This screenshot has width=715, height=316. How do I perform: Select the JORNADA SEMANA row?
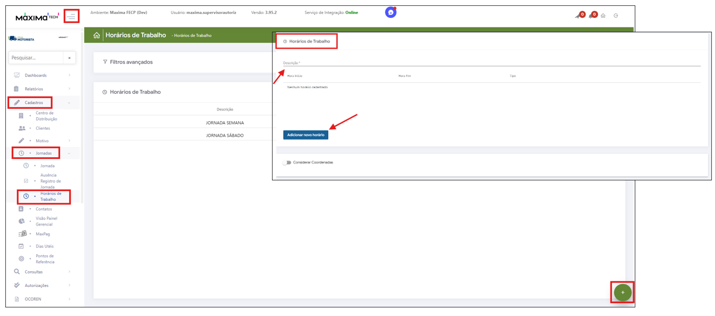click(x=225, y=123)
